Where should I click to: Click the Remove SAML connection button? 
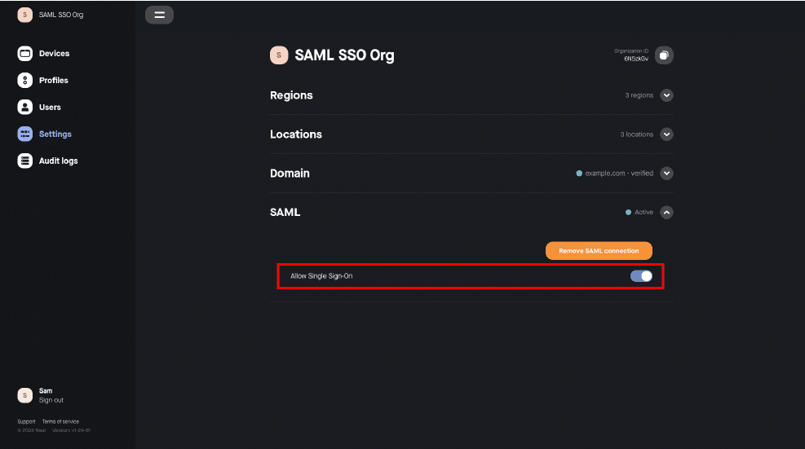coord(599,251)
